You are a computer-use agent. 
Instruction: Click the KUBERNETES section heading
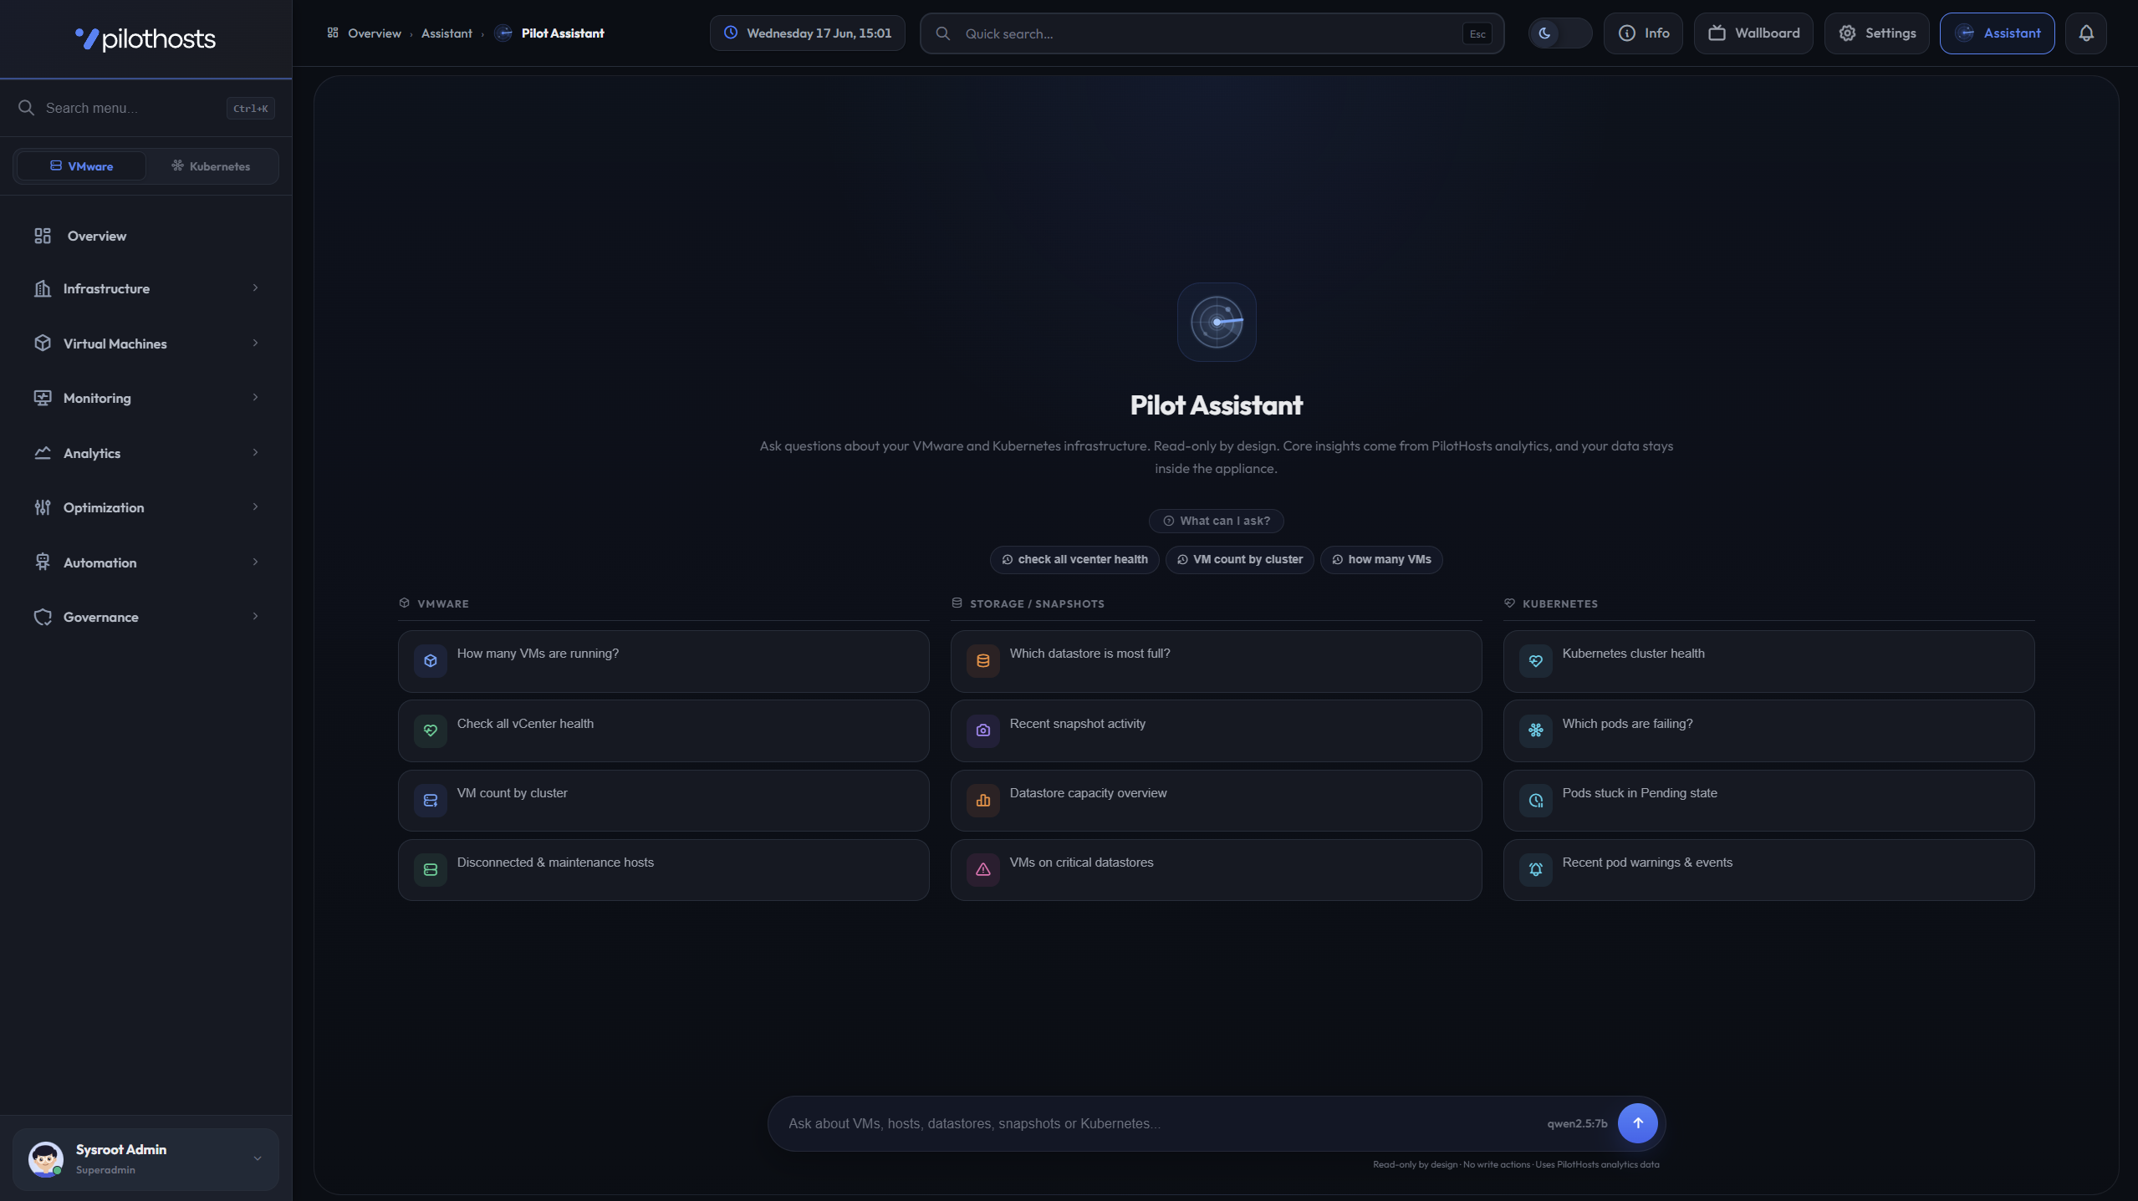1559,603
